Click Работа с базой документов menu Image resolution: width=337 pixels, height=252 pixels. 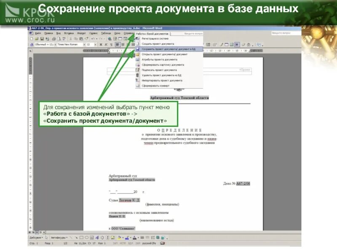pyautogui.click(x=152, y=34)
